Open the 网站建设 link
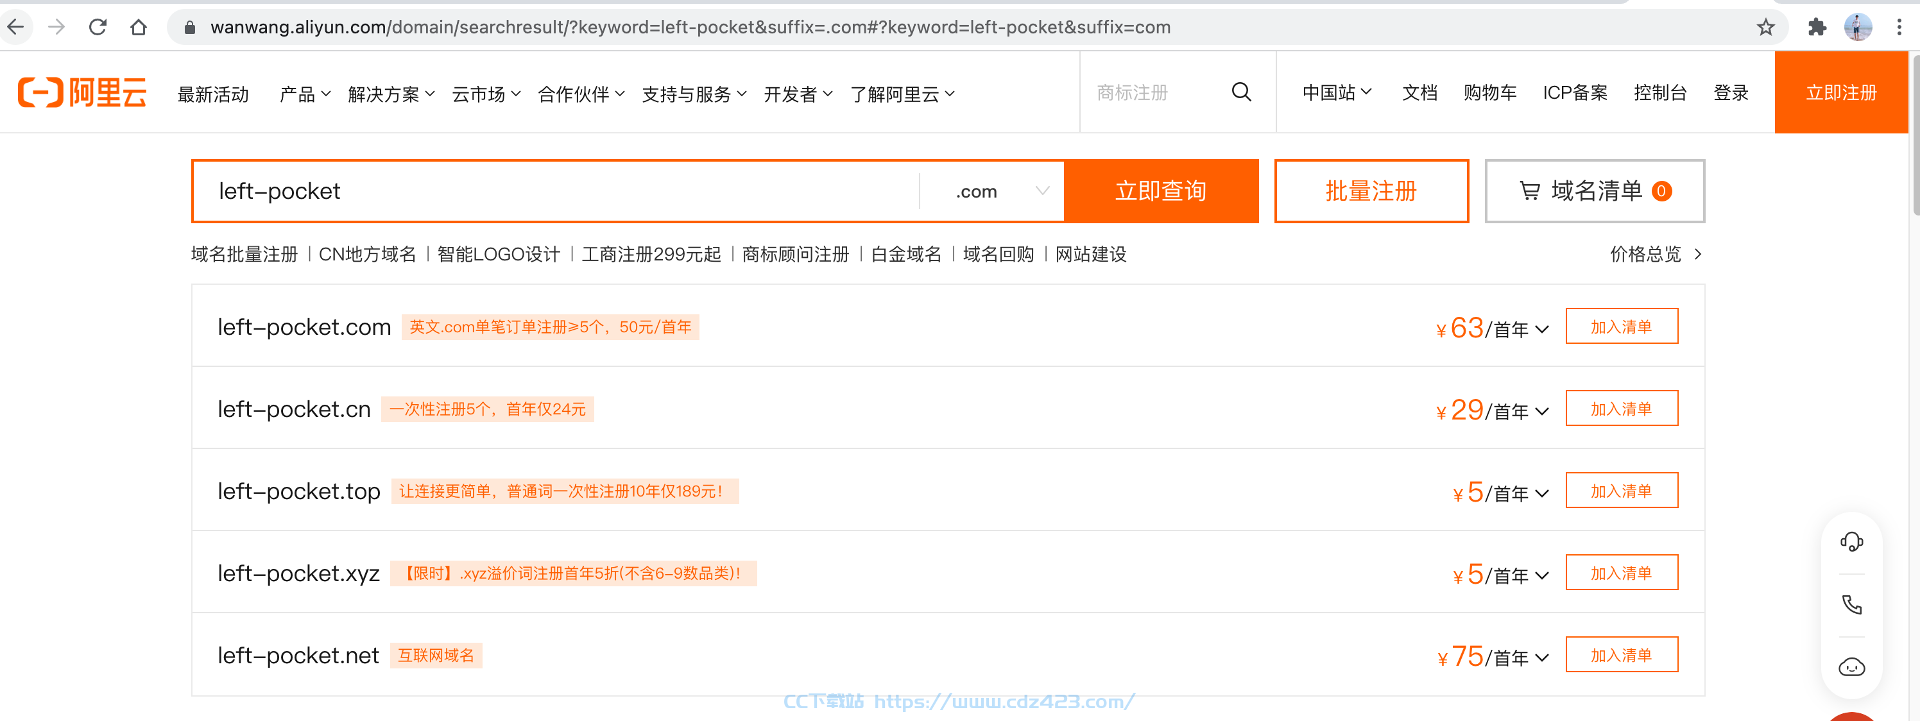 pyautogui.click(x=1091, y=254)
